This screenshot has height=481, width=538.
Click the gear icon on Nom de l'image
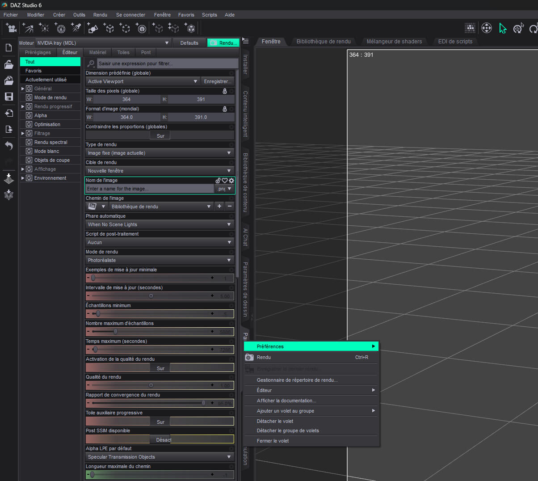click(231, 181)
